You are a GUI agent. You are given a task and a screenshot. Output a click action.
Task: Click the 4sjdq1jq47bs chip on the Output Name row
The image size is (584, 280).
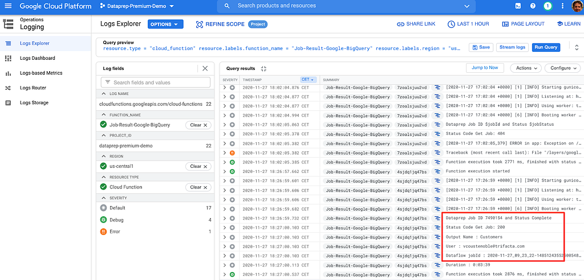click(x=412, y=237)
